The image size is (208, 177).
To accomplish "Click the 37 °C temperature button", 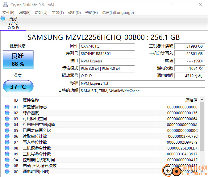I will click(18, 86).
